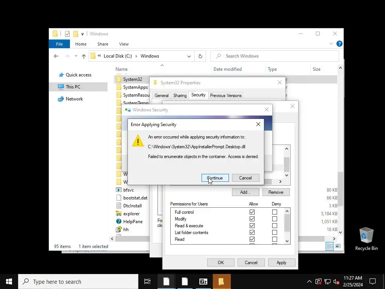Toggle the Deny checkbox for Modify
Screen dimensions: 385x289
point(274,219)
